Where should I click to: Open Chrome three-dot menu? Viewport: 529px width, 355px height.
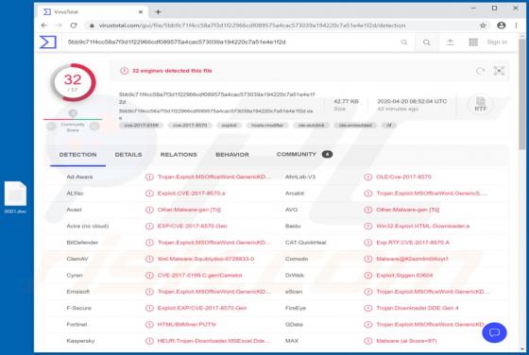tap(516, 25)
